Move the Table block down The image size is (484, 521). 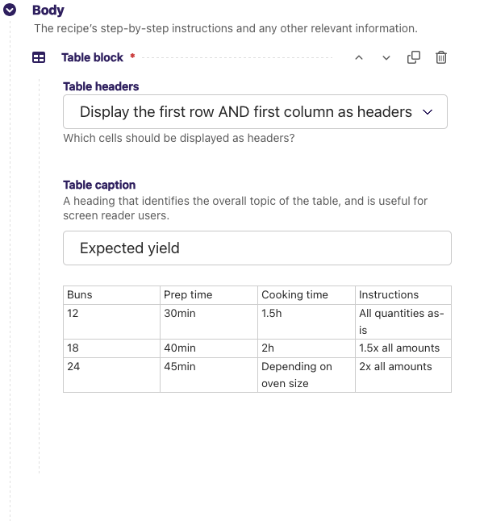coord(386,58)
